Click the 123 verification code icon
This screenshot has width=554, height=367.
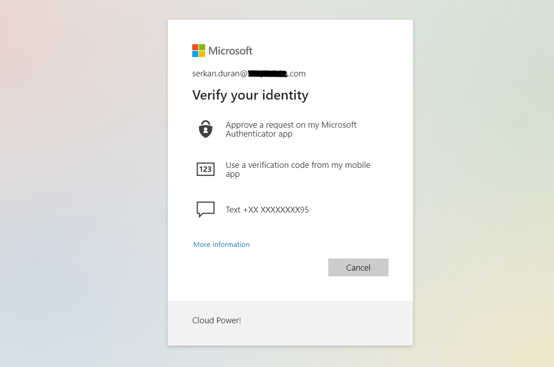click(x=205, y=169)
